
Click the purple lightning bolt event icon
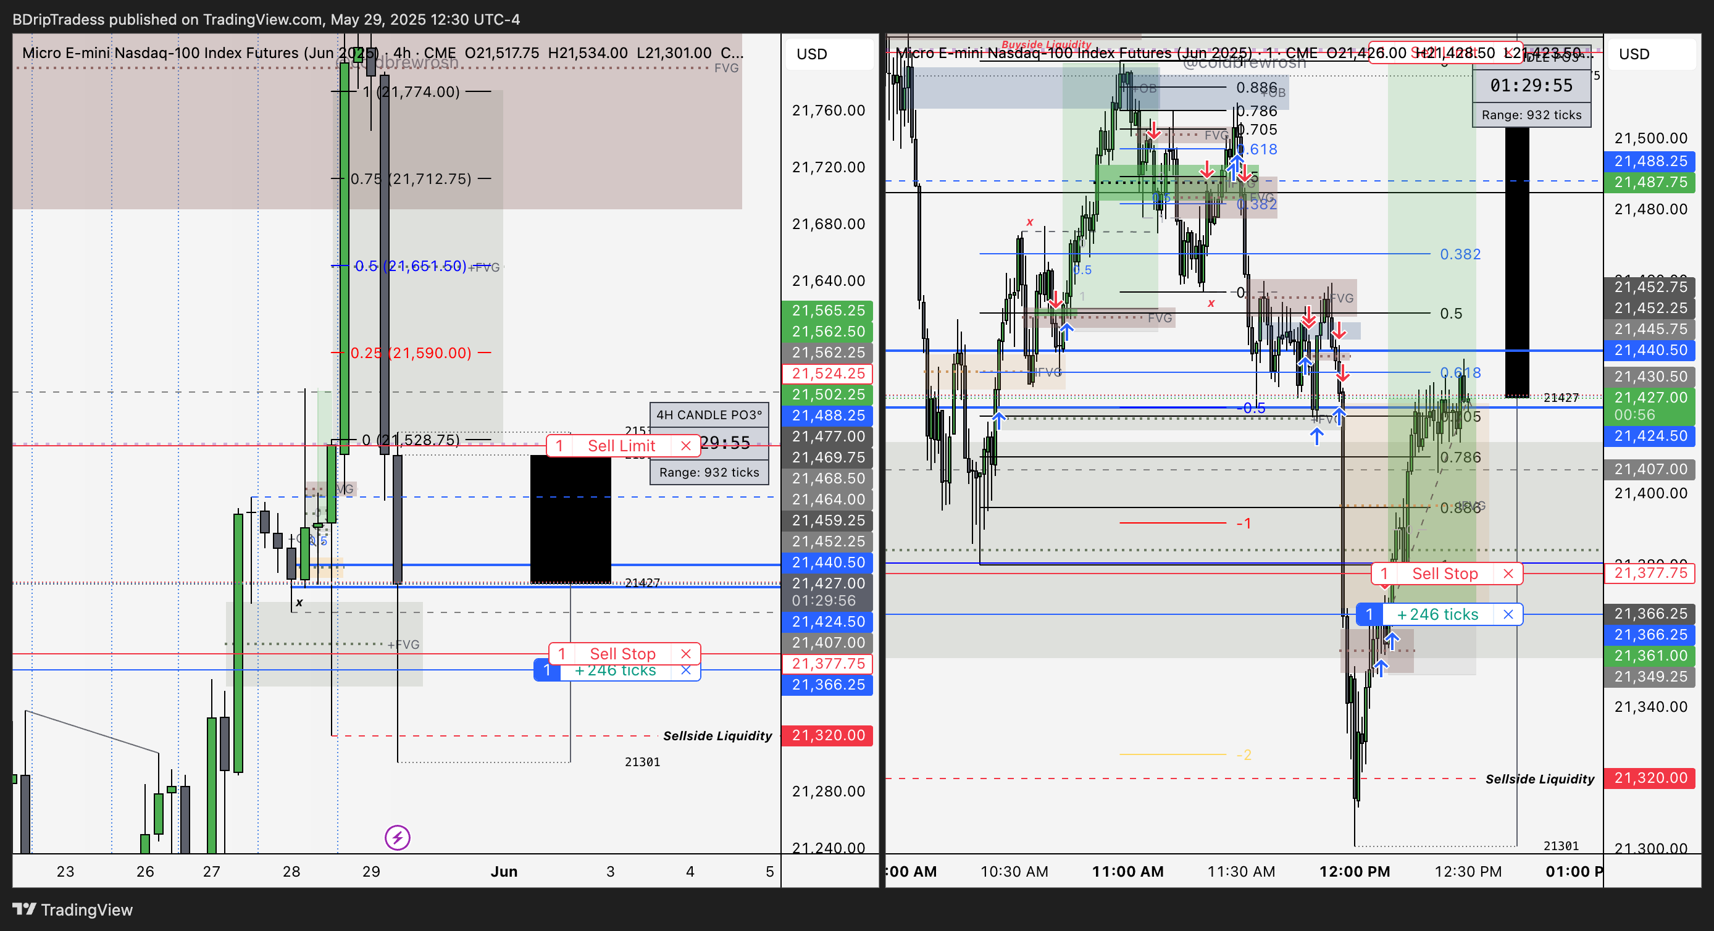[397, 837]
